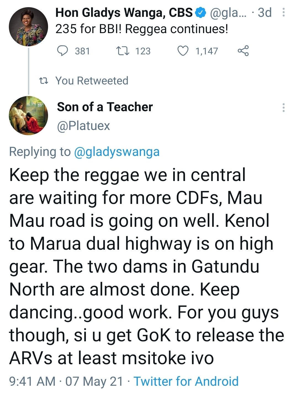Open Gladys Wanga's profile picture
The height and width of the screenshot is (394, 298).
pyautogui.click(x=28, y=27)
